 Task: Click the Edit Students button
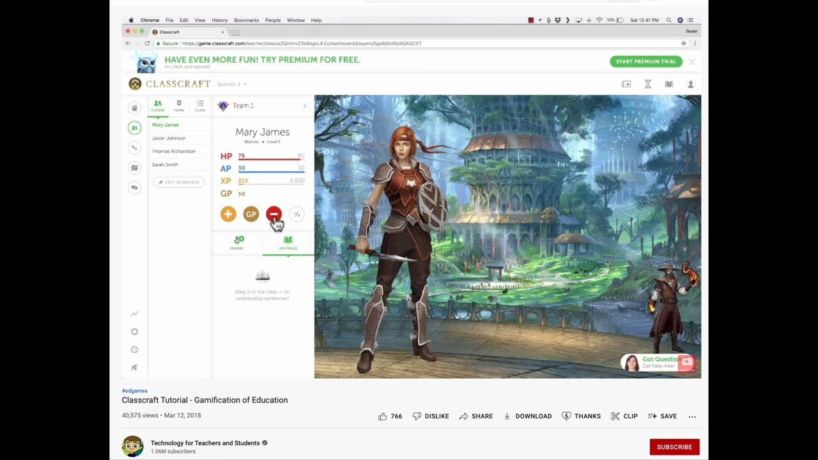179,182
